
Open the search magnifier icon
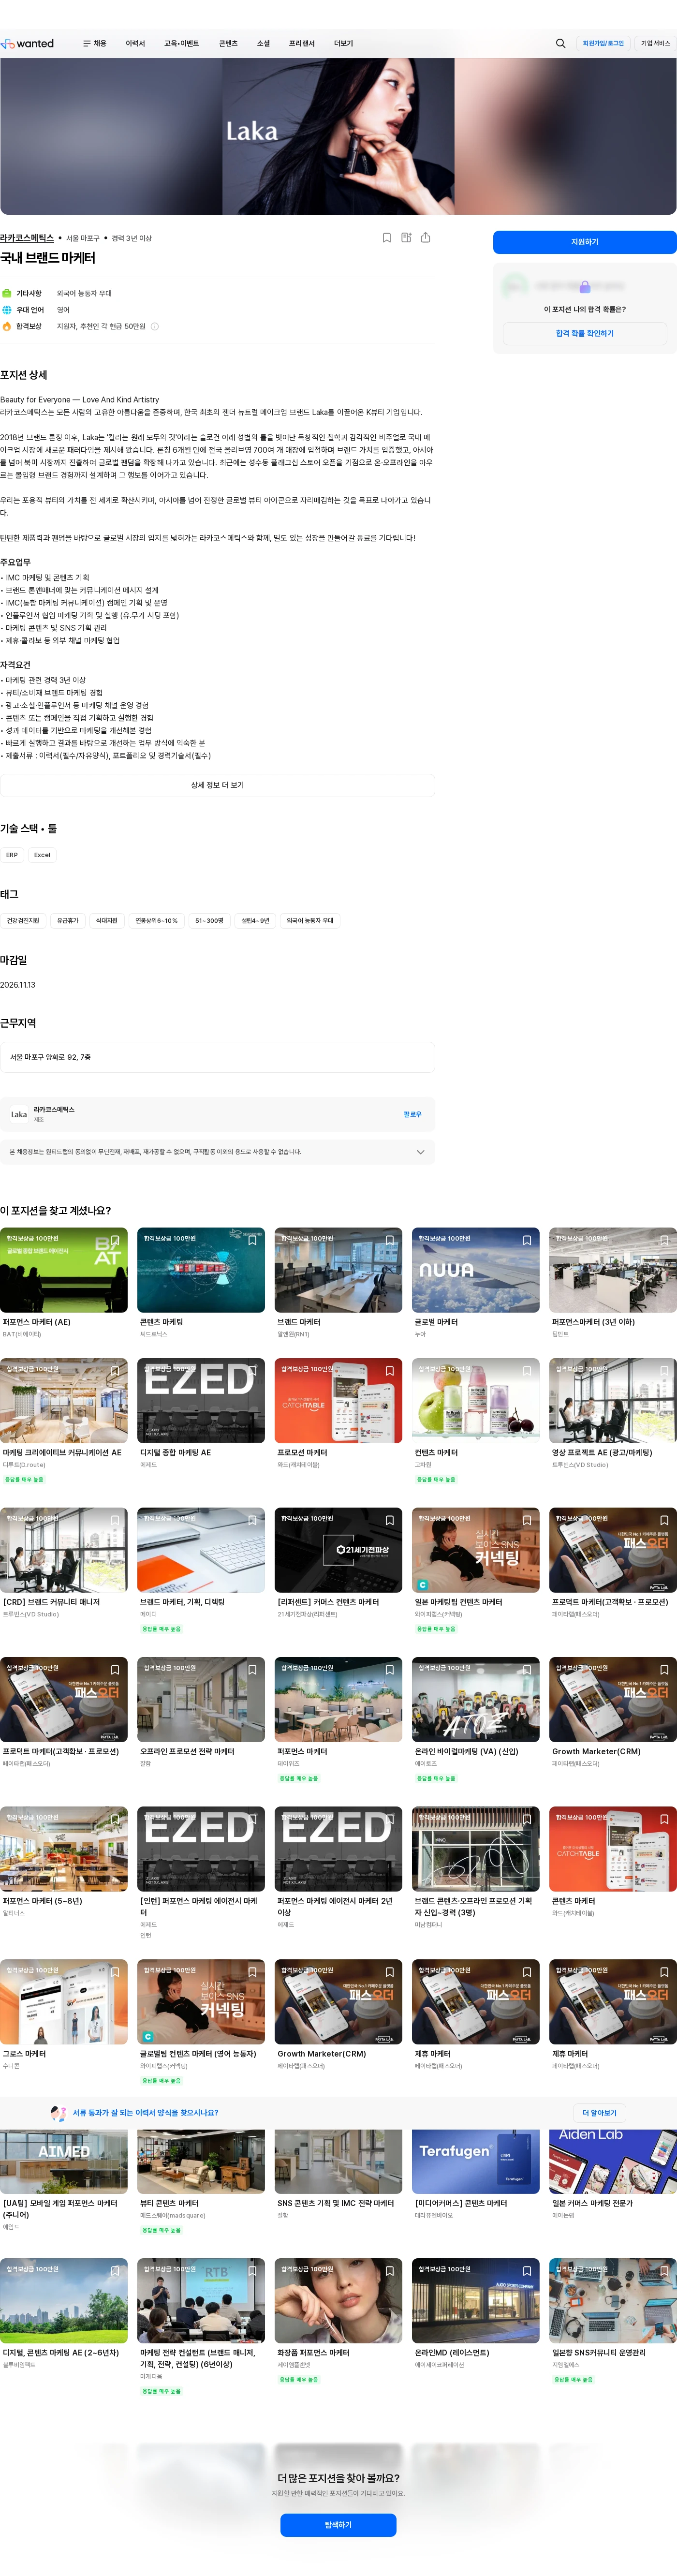[x=560, y=43]
